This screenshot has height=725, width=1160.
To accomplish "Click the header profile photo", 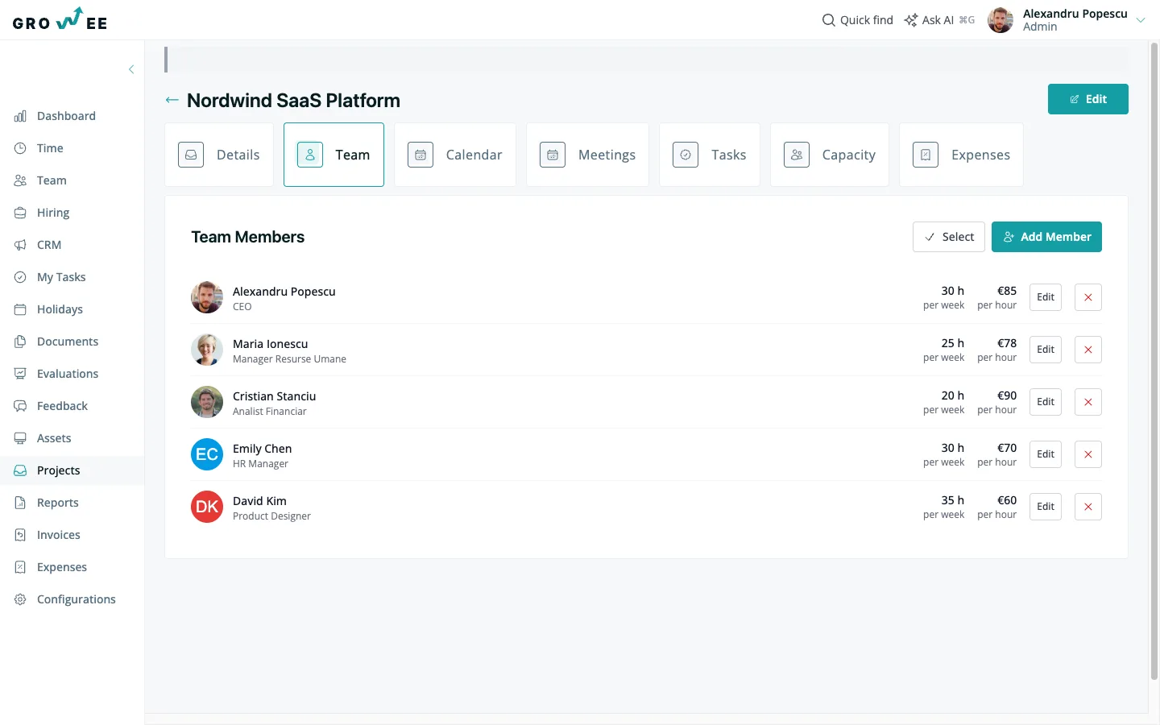I will [1000, 20].
